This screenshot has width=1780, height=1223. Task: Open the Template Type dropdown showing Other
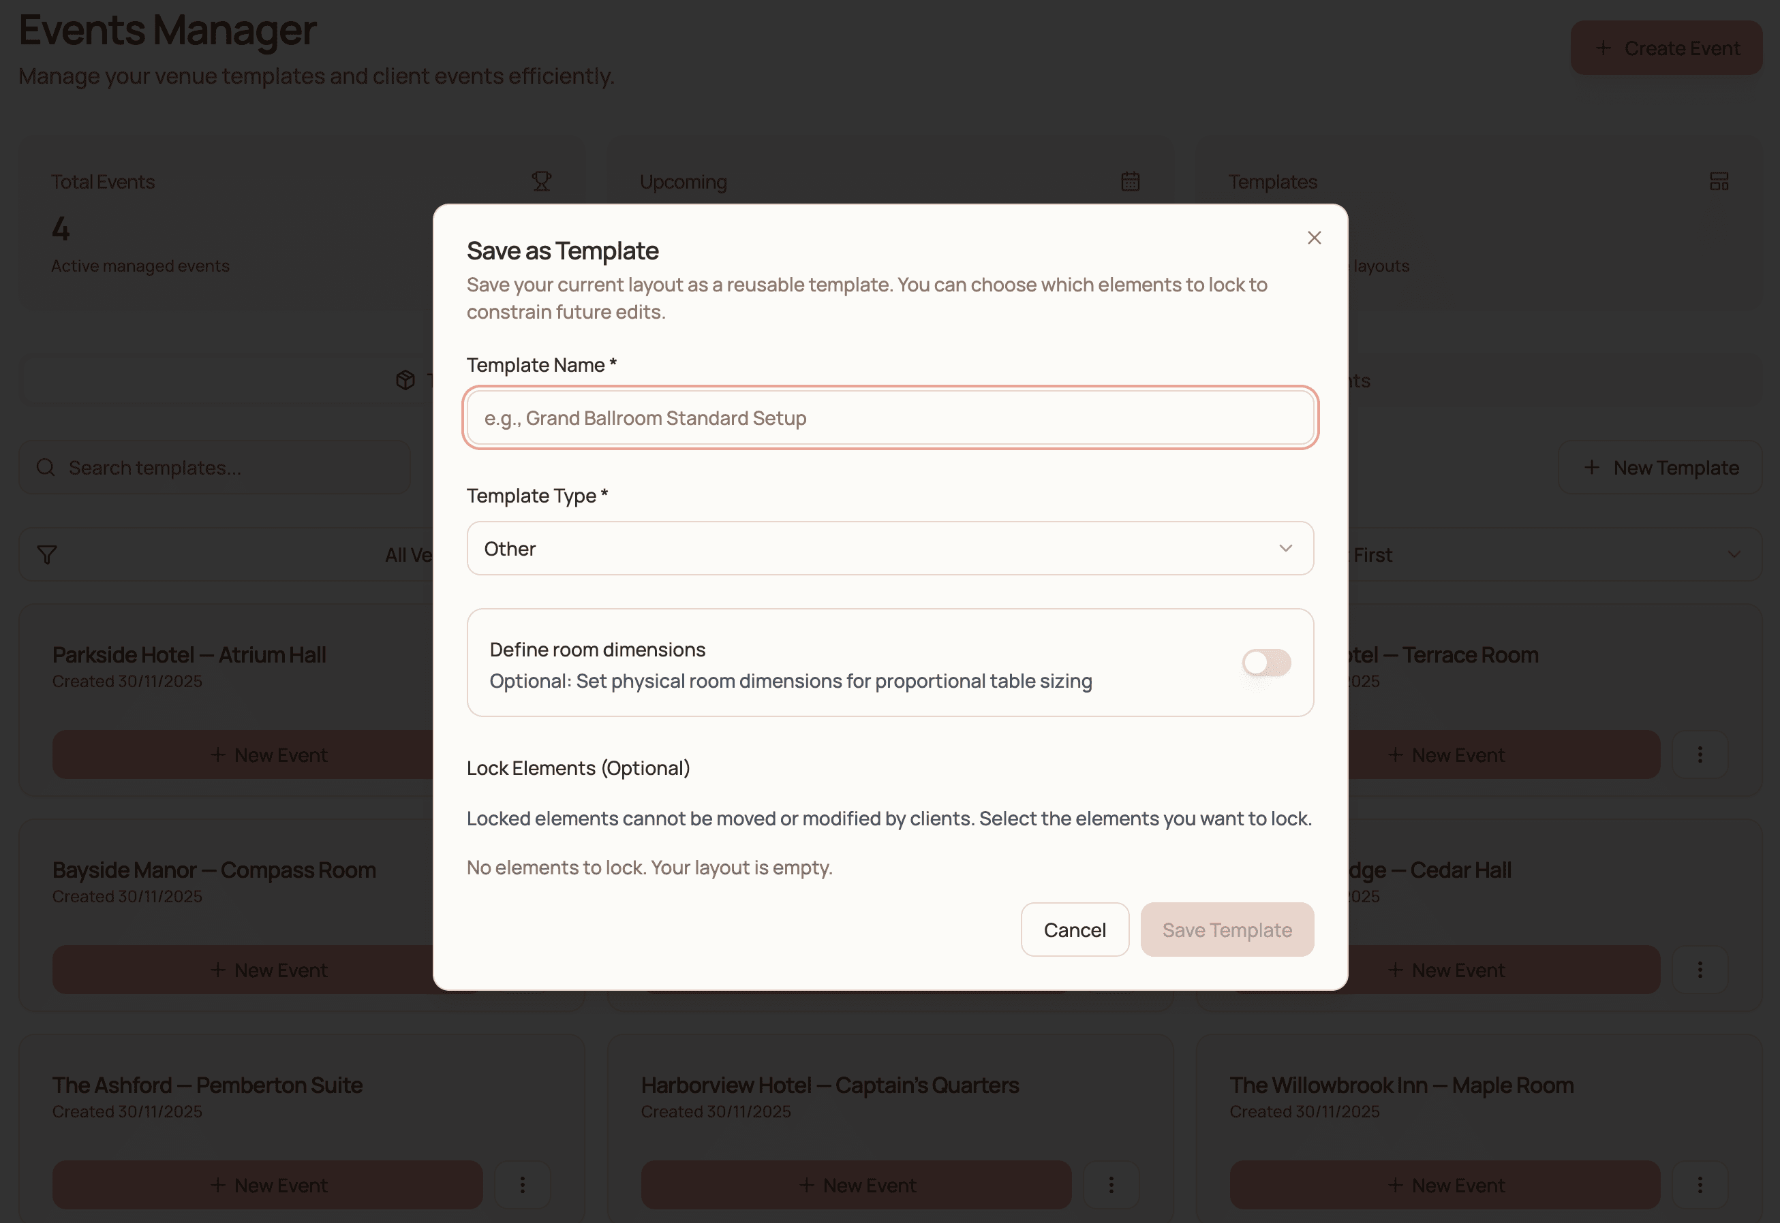click(889, 548)
